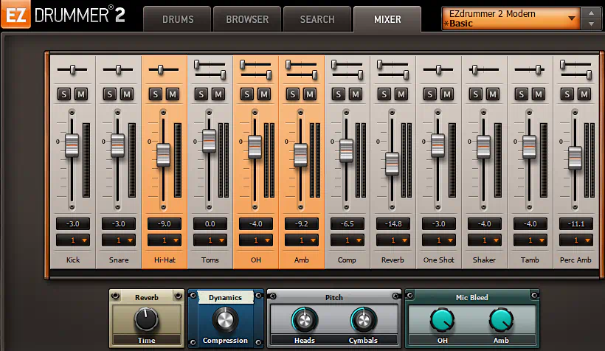Click the Perc Amb volume fader
The height and width of the screenshot is (351, 605).
[x=575, y=158]
